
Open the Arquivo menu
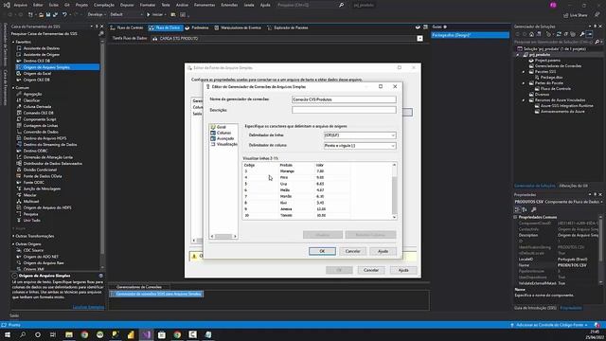click(x=21, y=5)
